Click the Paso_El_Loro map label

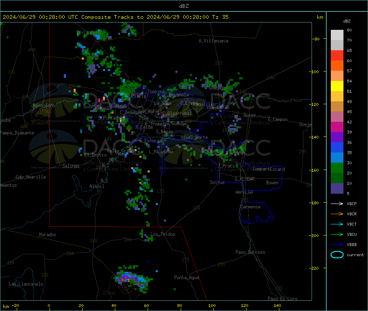pos(283,299)
